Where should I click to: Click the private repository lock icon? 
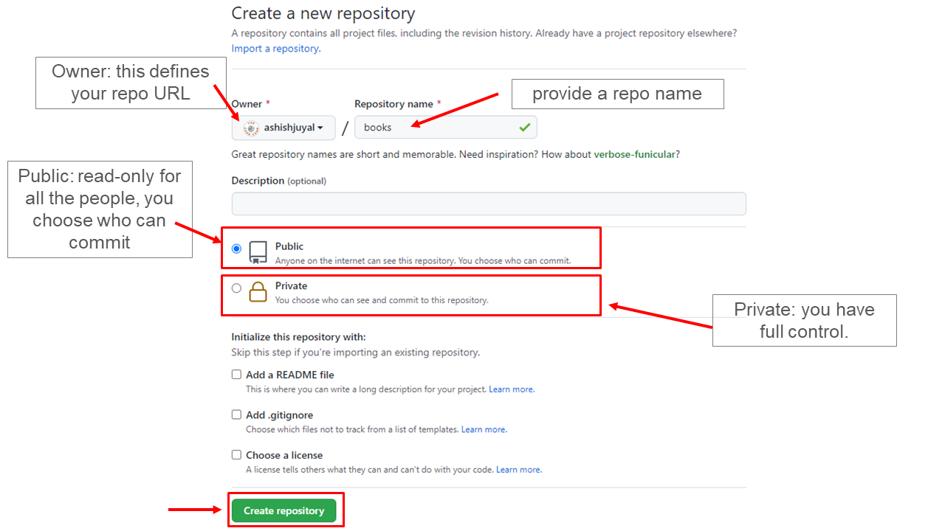tap(258, 292)
